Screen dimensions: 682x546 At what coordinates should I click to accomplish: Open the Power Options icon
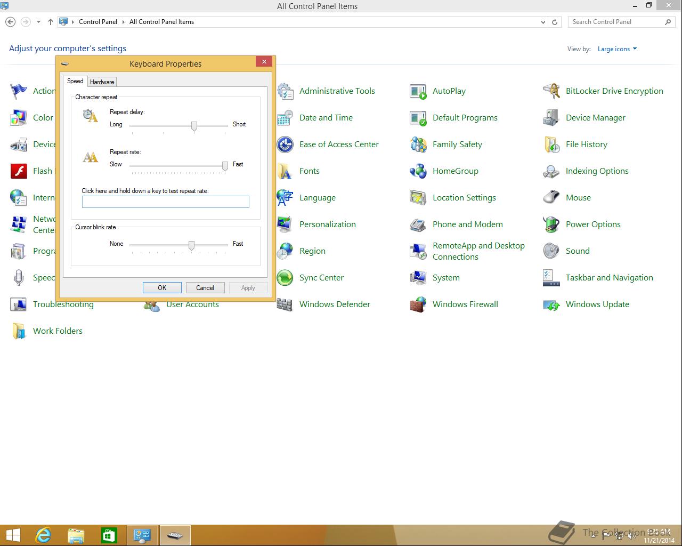pos(551,224)
